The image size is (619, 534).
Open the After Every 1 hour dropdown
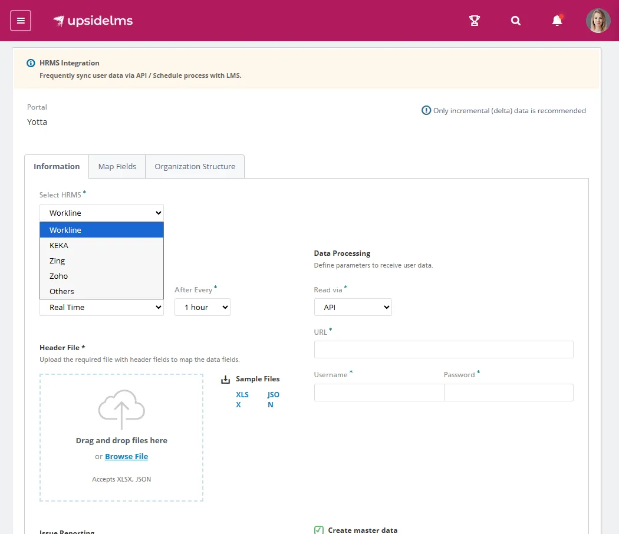[203, 308]
